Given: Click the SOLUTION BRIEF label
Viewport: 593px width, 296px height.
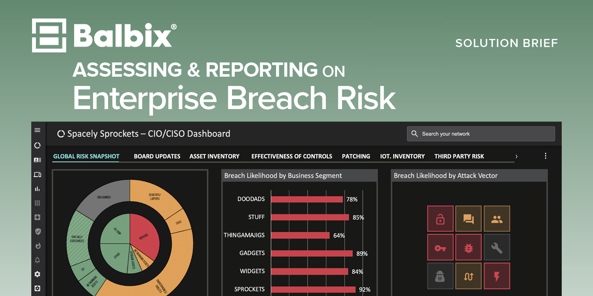Looking at the screenshot, I should pyautogui.click(x=507, y=43).
